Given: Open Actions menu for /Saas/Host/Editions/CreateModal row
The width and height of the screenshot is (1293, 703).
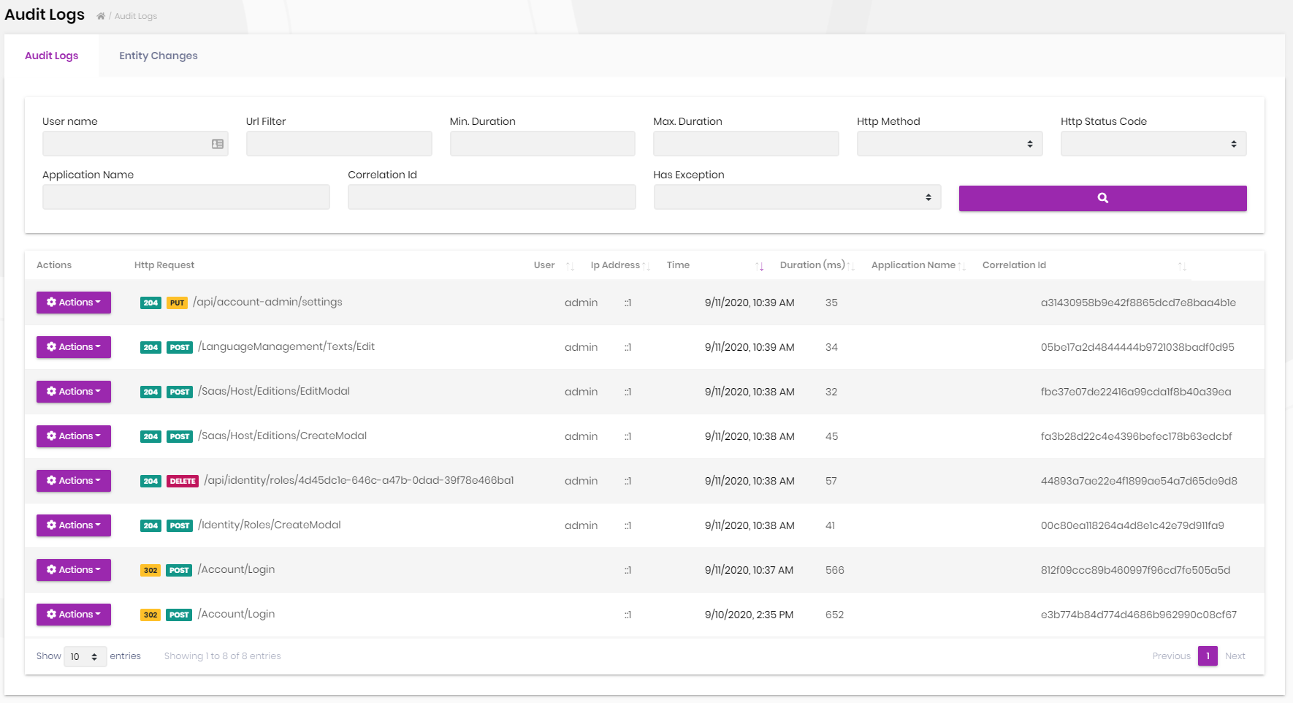Looking at the screenshot, I should point(74,436).
